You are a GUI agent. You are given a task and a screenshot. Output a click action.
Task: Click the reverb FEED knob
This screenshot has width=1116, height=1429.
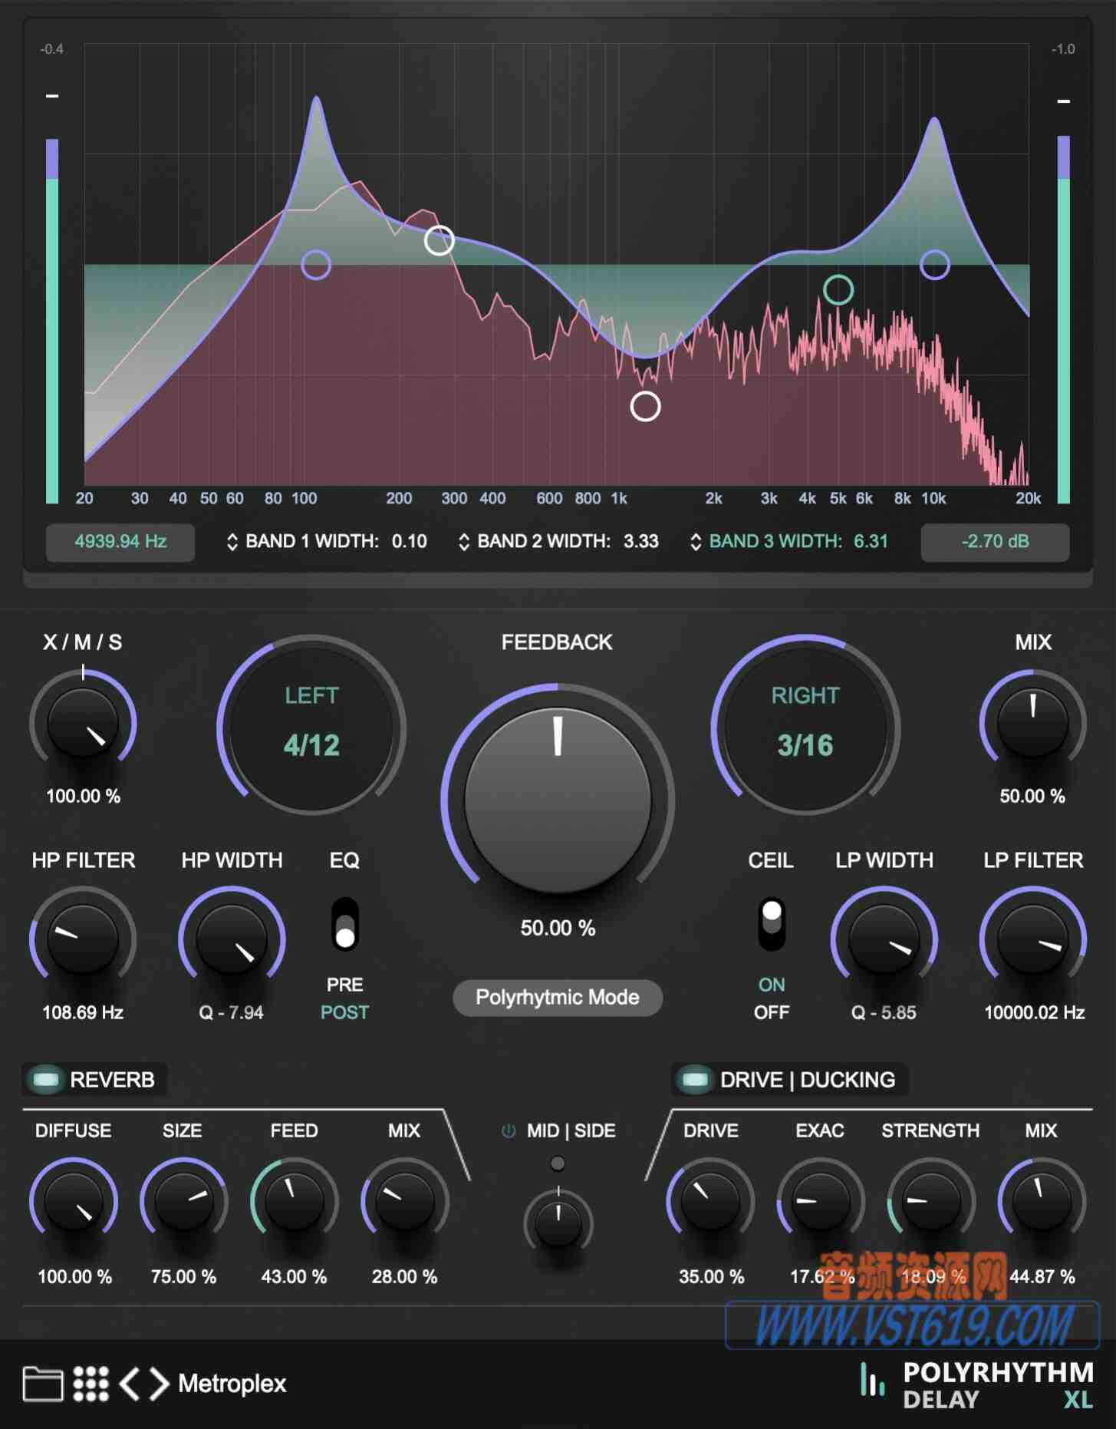click(x=294, y=1202)
